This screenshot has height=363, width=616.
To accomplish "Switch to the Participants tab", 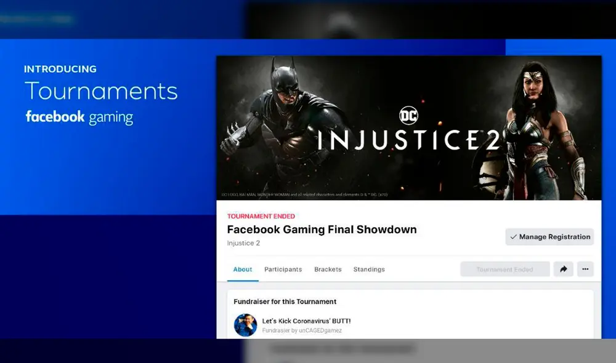I will coord(283,269).
